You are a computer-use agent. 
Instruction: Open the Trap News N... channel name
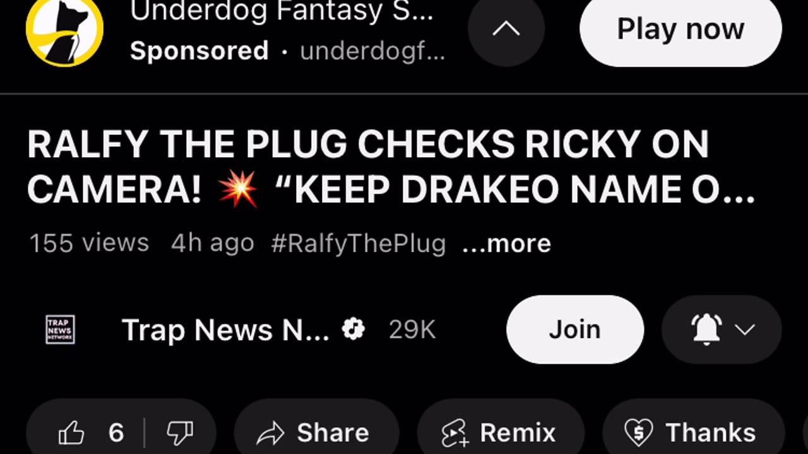point(225,329)
